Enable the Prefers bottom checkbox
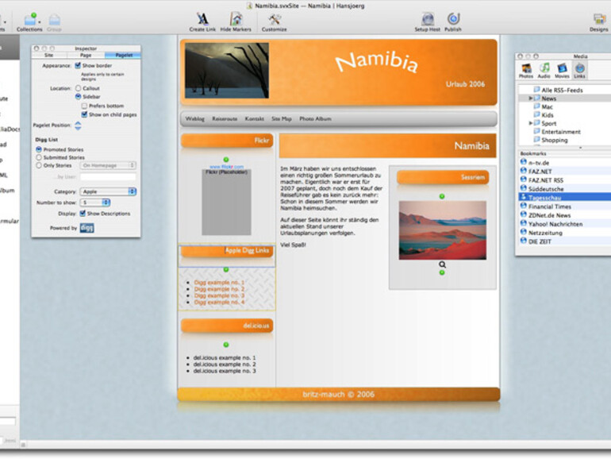The image size is (611, 459). pos(84,106)
